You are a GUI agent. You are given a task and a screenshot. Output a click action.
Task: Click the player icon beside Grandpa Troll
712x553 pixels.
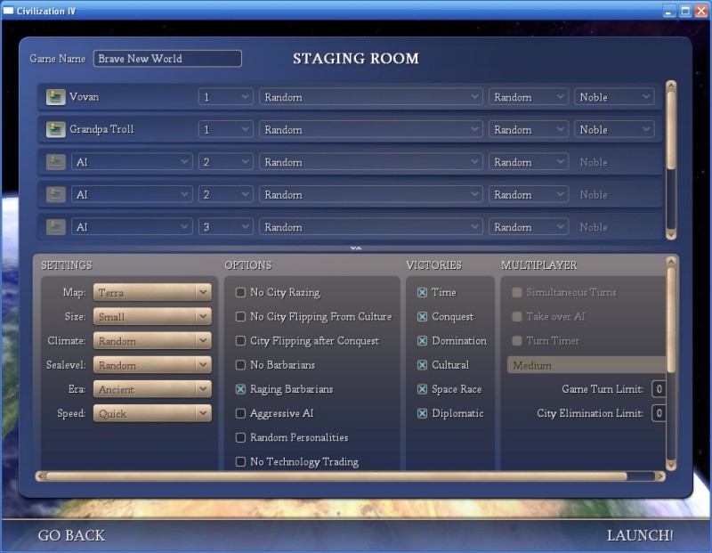tap(55, 130)
